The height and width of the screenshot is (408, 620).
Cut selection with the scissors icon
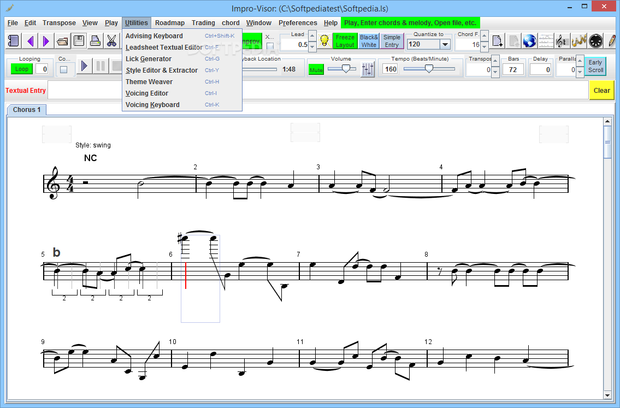pyautogui.click(x=111, y=41)
